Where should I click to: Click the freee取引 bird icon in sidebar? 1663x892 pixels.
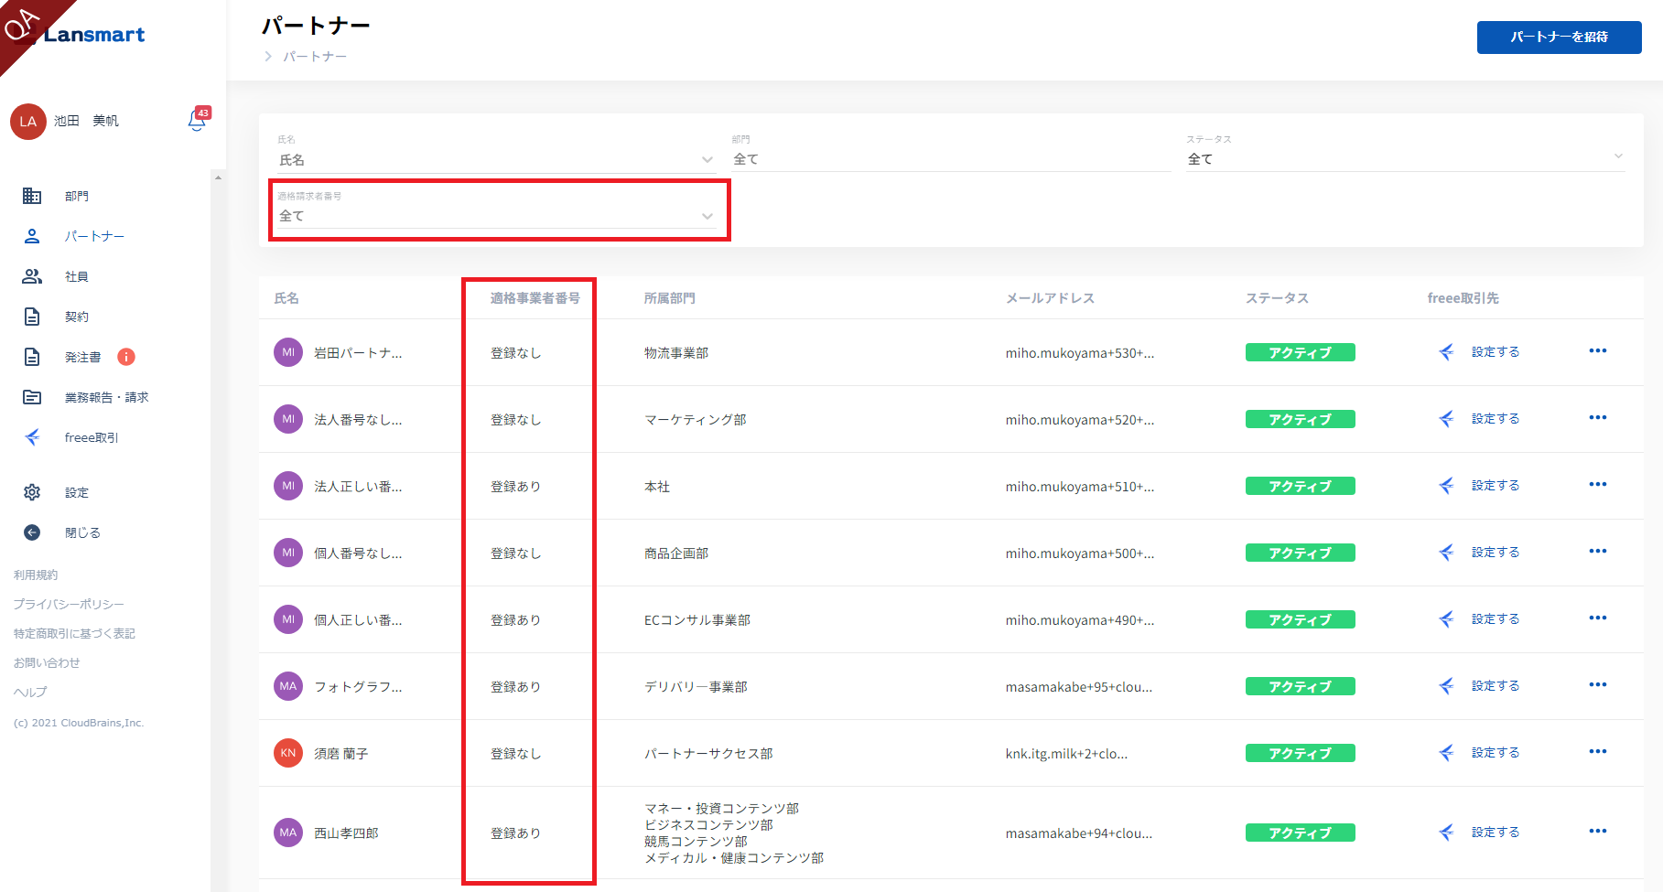tap(32, 437)
